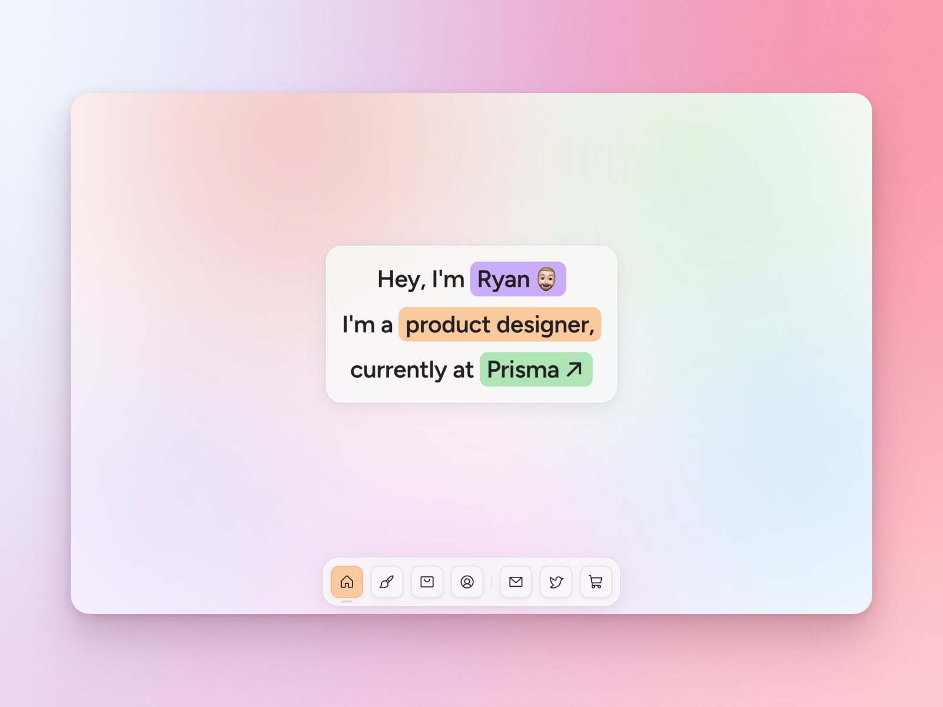943x707 pixels.
Task: Open the profile about page icon
Action: pyautogui.click(x=467, y=582)
